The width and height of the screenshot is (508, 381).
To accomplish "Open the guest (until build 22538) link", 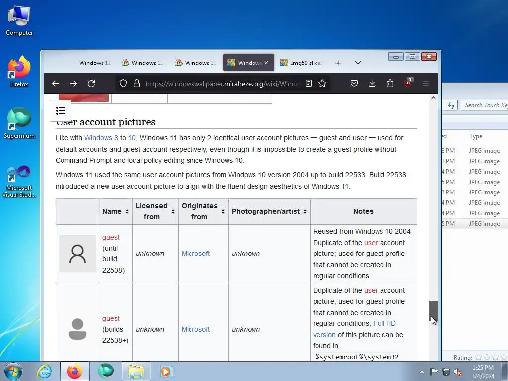I will [x=111, y=237].
